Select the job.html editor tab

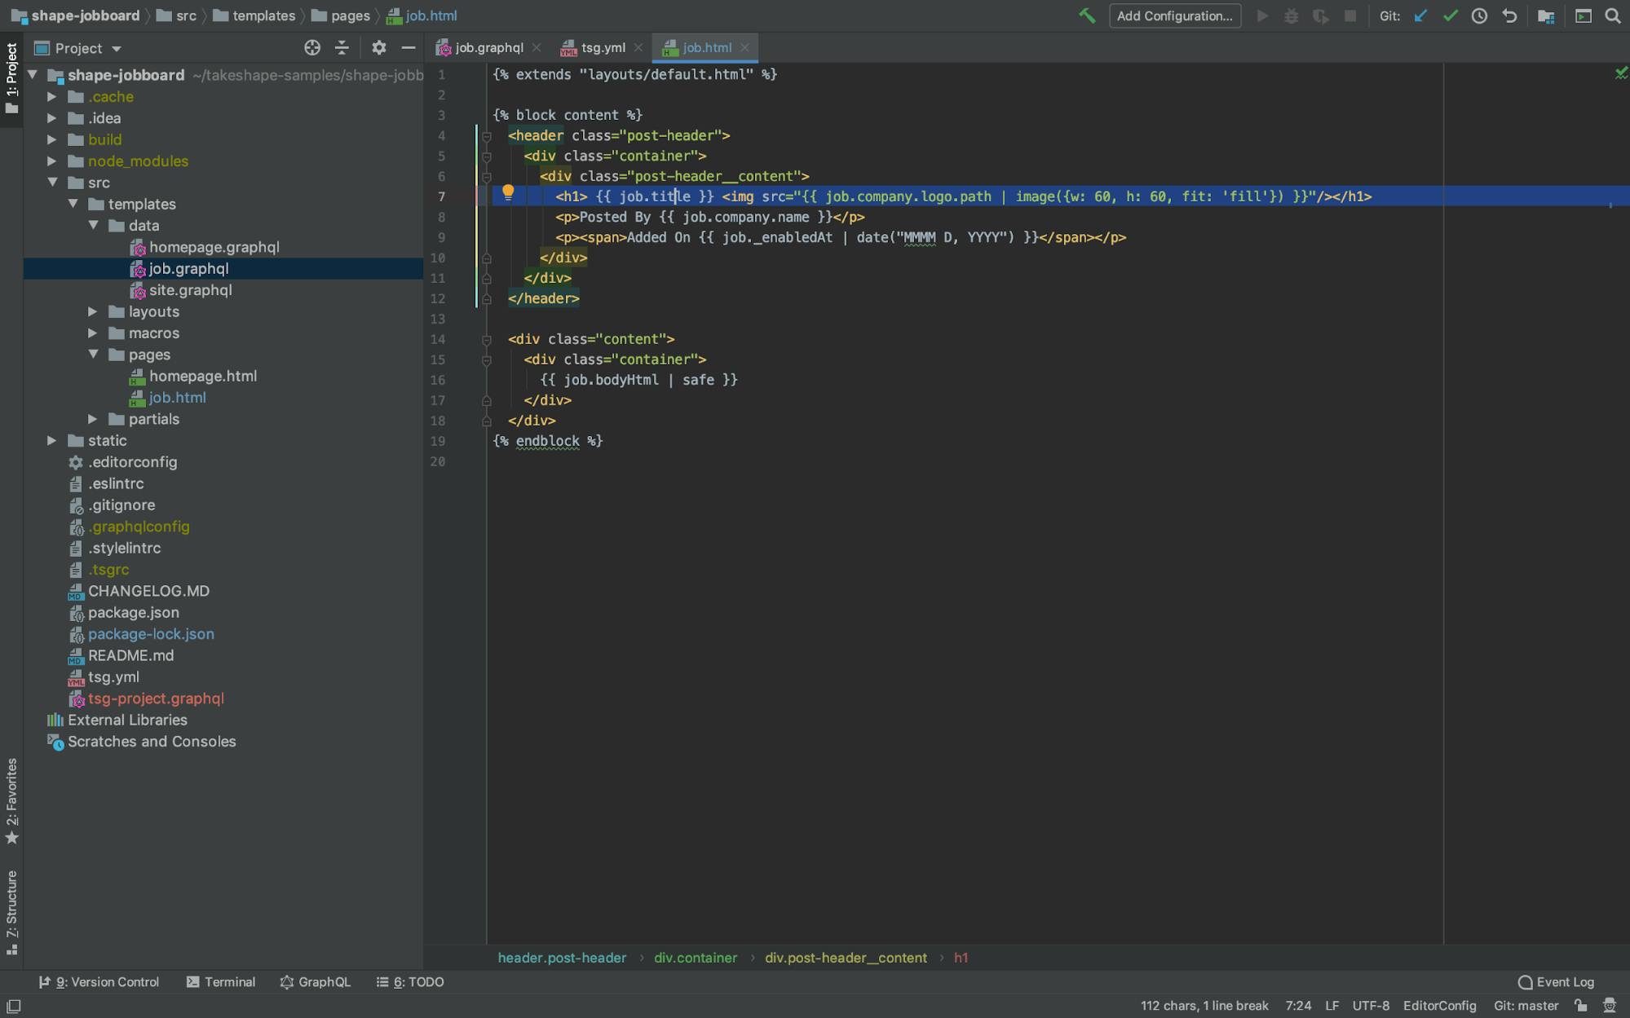click(x=706, y=47)
